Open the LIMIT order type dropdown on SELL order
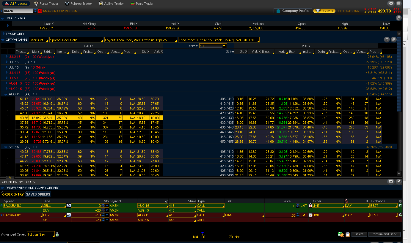The width and height of the screenshot is (411, 243). (x=328, y=206)
